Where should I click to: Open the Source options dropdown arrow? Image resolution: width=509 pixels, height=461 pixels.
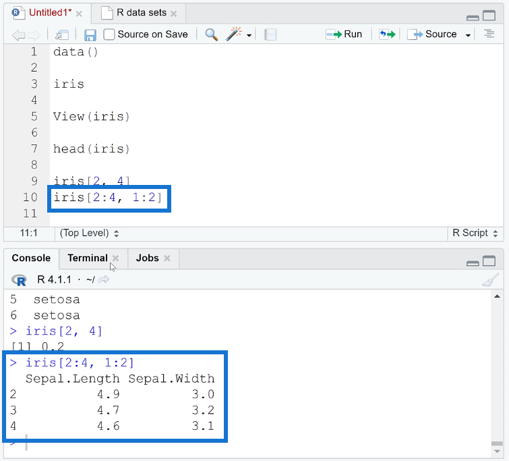tap(468, 35)
